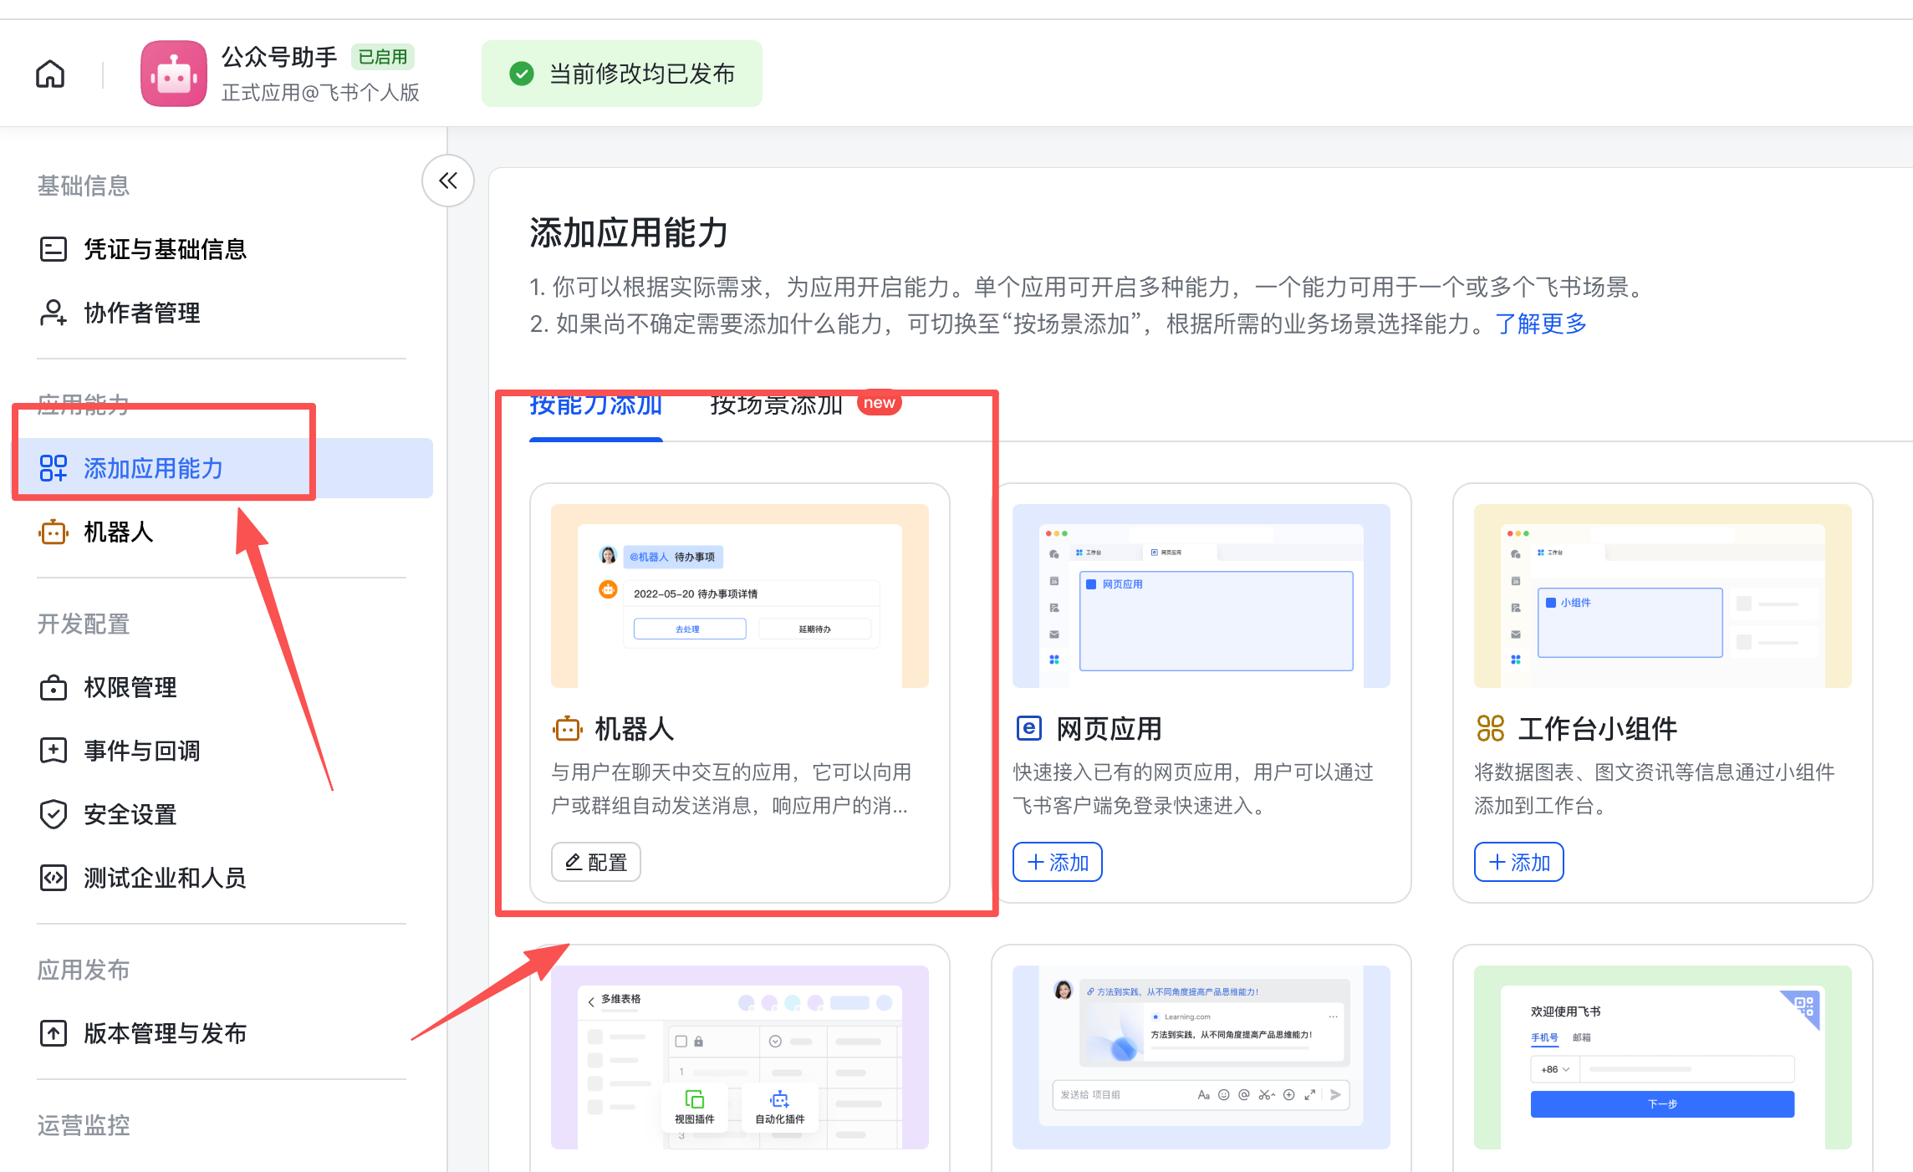This screenshot has height=1172, width=1913.
Task: Click the 多维表格 plugin preview thumbnail
Action: (739, 1057)
